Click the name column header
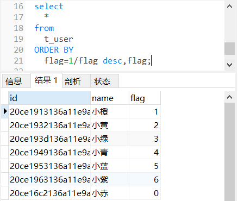238x201 pixels. point(110,98)
